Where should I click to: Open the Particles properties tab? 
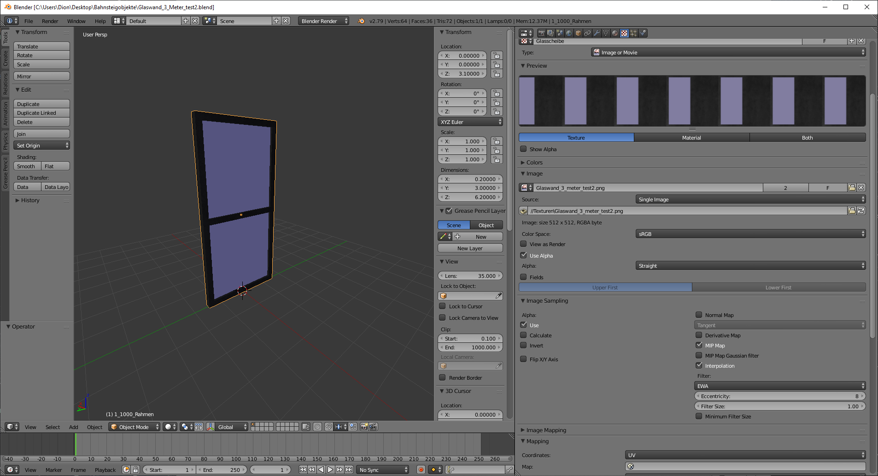tap(633, 33)
